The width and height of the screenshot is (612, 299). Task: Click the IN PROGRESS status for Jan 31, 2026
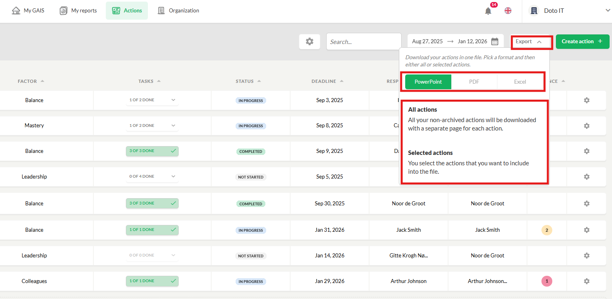[x=251, y=230]
